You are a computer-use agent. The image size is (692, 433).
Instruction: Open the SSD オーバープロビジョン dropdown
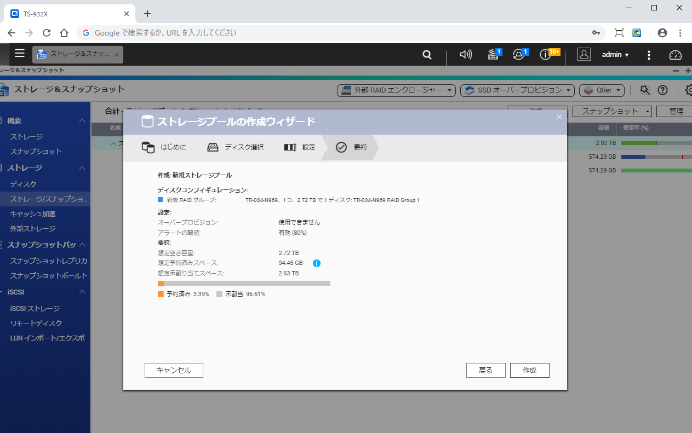[517, 90]
